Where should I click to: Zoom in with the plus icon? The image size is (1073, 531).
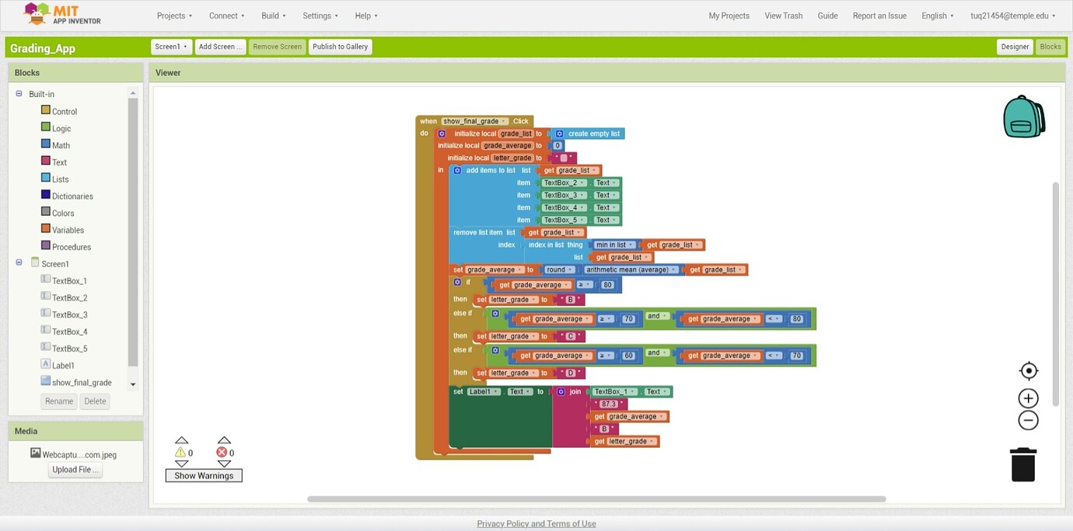[1028, 398]
